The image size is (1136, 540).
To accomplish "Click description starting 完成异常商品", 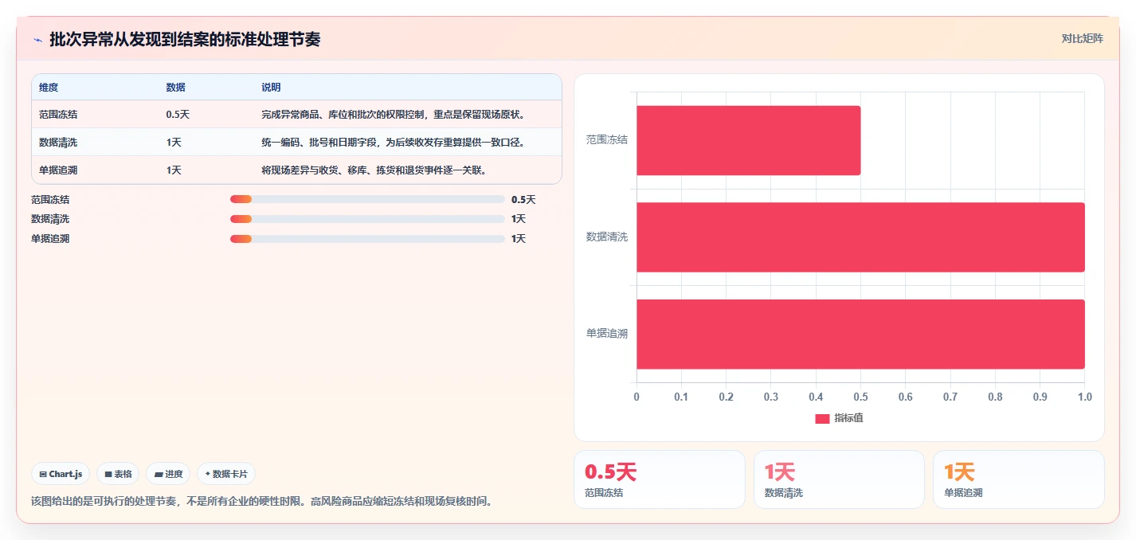I will [393, 115].
